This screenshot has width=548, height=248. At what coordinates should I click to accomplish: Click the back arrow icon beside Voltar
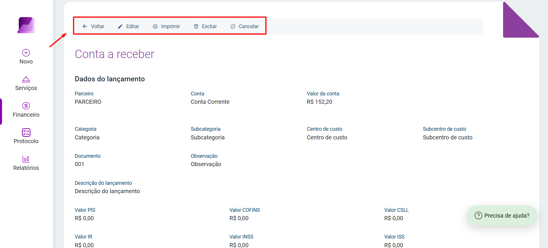[85, 26]
